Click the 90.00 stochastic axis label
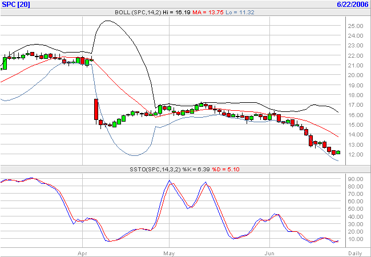 click(x=356, y=179)
